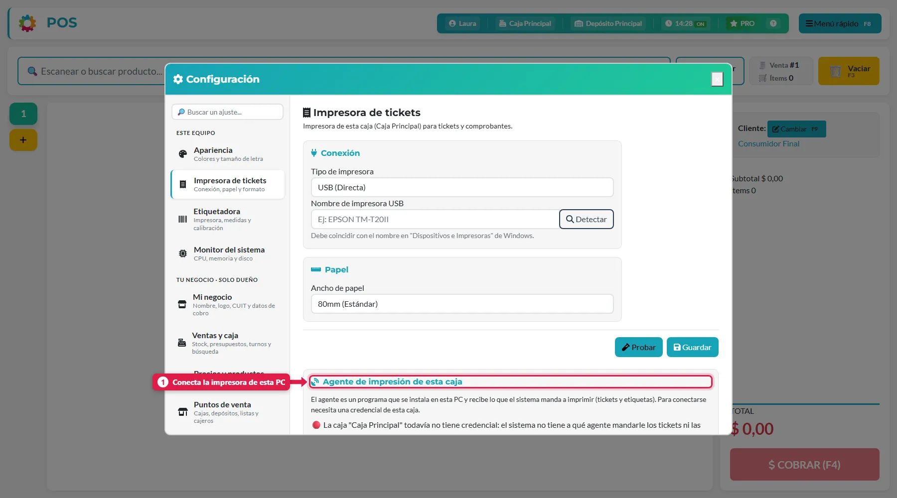Click the product search magnifier icon
The height and width of the screenshot is (498, 897).
point(32,71)
